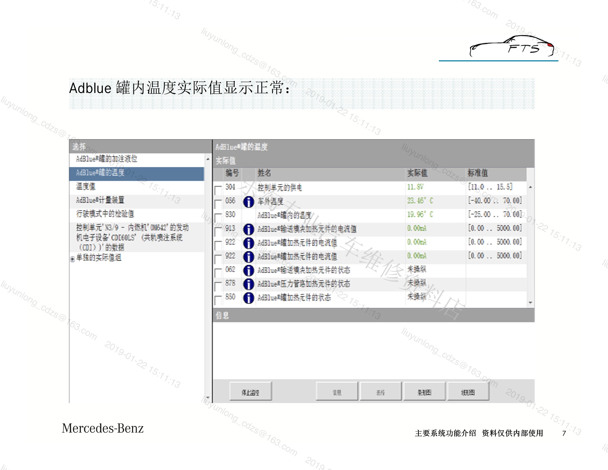The height and width of the screenshot is (470, 608).
Task: Select highlighted AdBlue罐的温度 list entry
Action: (136, 174)
